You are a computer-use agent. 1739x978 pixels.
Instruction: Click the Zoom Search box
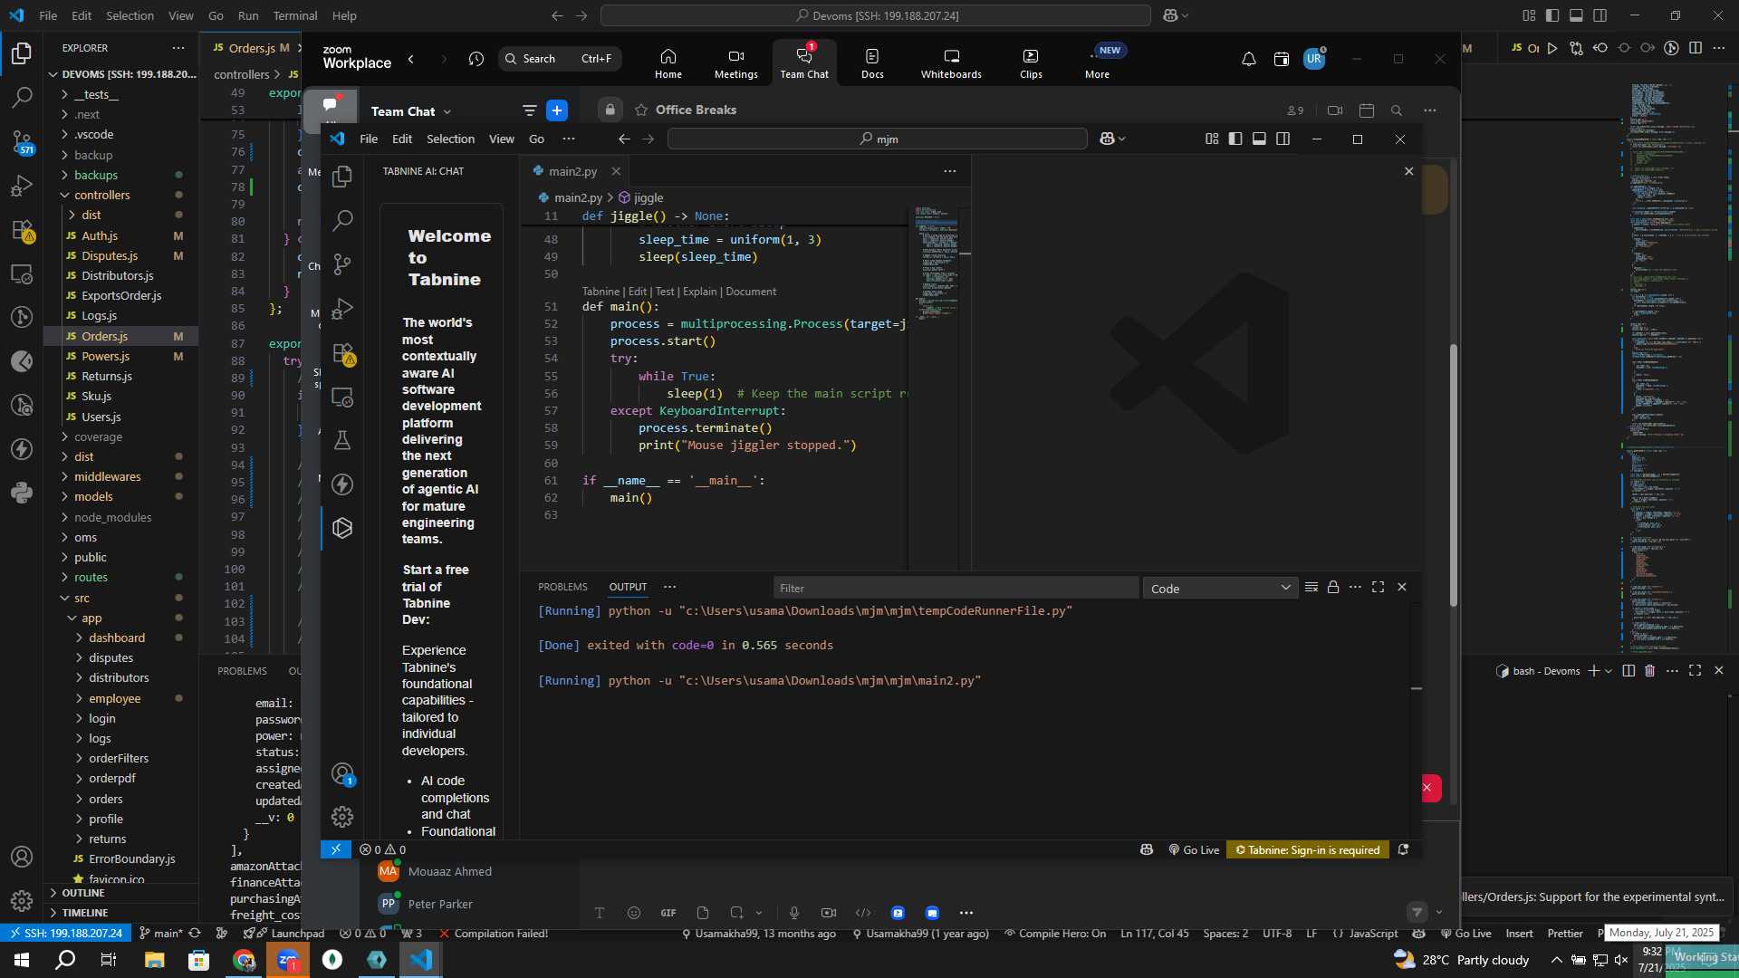click(x=560, y=59)
